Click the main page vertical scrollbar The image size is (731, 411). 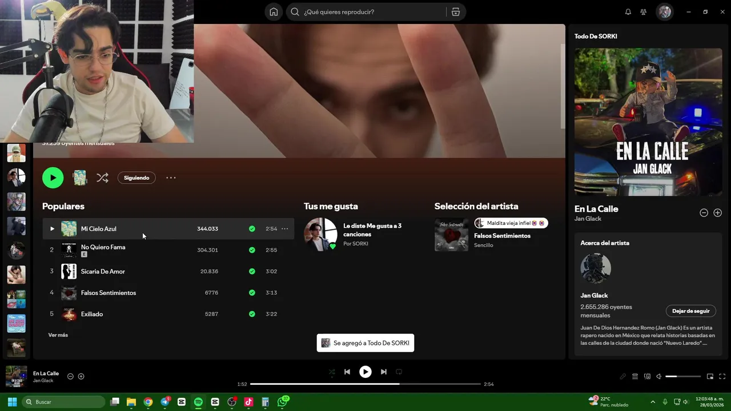point(563,86)
